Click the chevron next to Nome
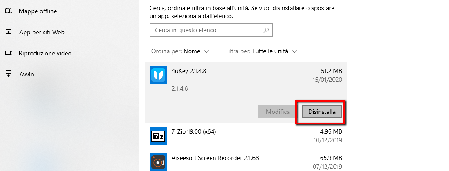The height and width of the screenshot is (171, 449). coord(206,51)
